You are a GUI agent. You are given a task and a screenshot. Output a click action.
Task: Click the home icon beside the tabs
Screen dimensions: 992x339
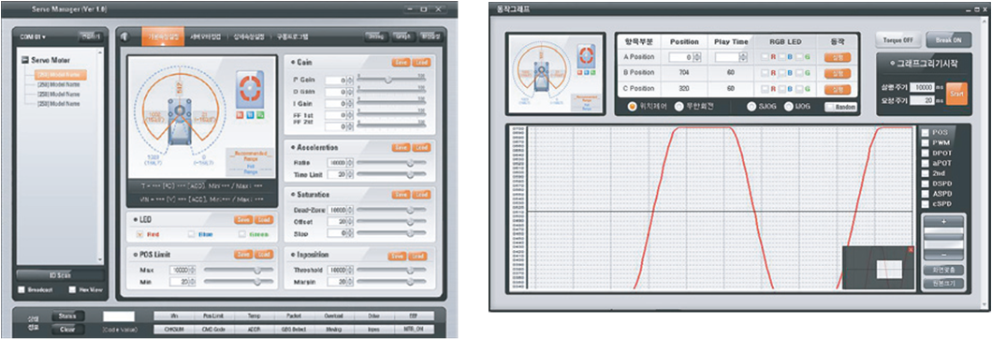click(x=124, y=37)
